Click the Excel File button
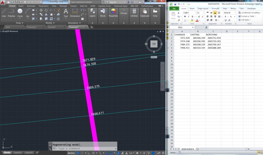The image size is (263, 155). [x=174, y=9]
